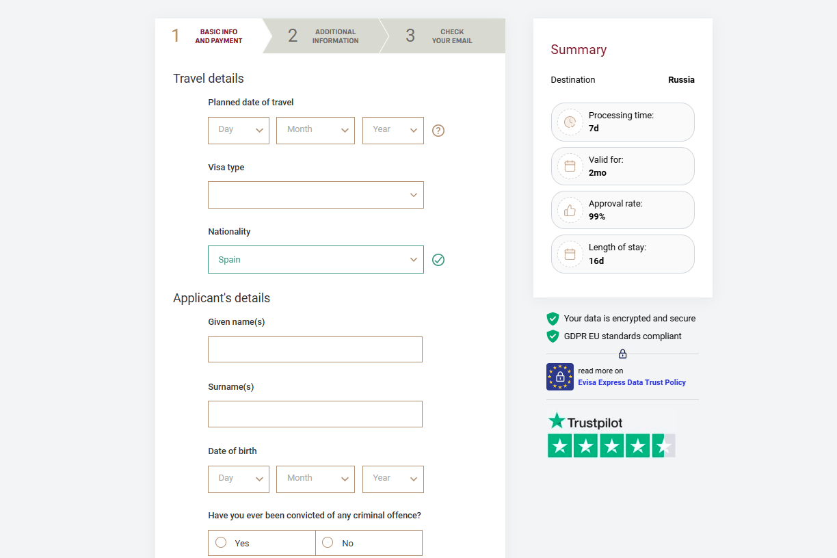Open the Visa type dropdown

point(315,195)
